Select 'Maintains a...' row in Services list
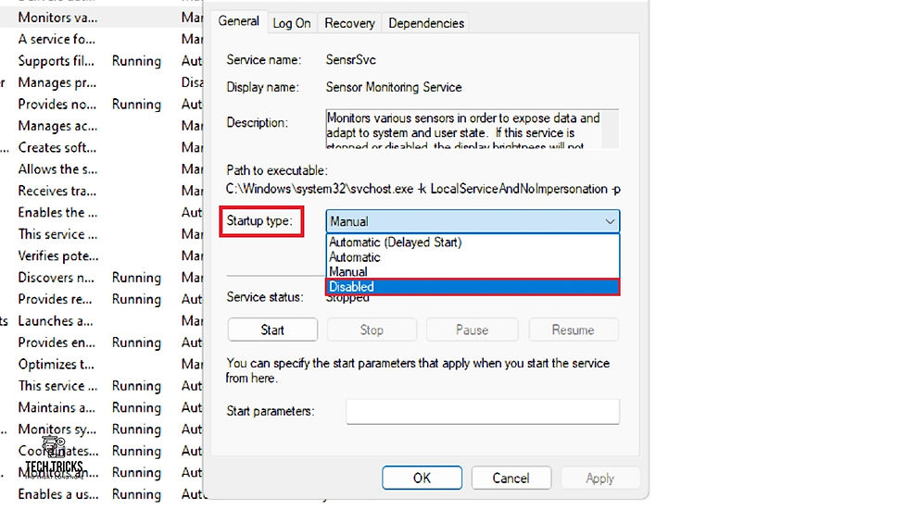Viewport: 908px width, 510px height. point(101,407)
